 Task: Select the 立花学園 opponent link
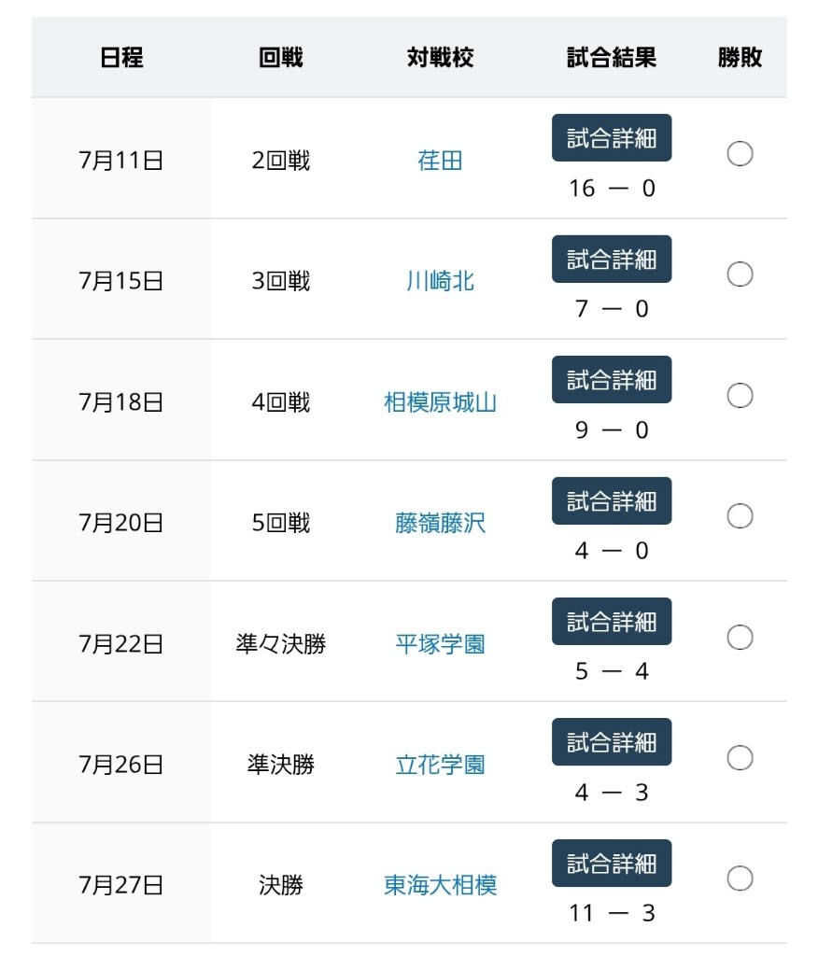click(440, 765)
